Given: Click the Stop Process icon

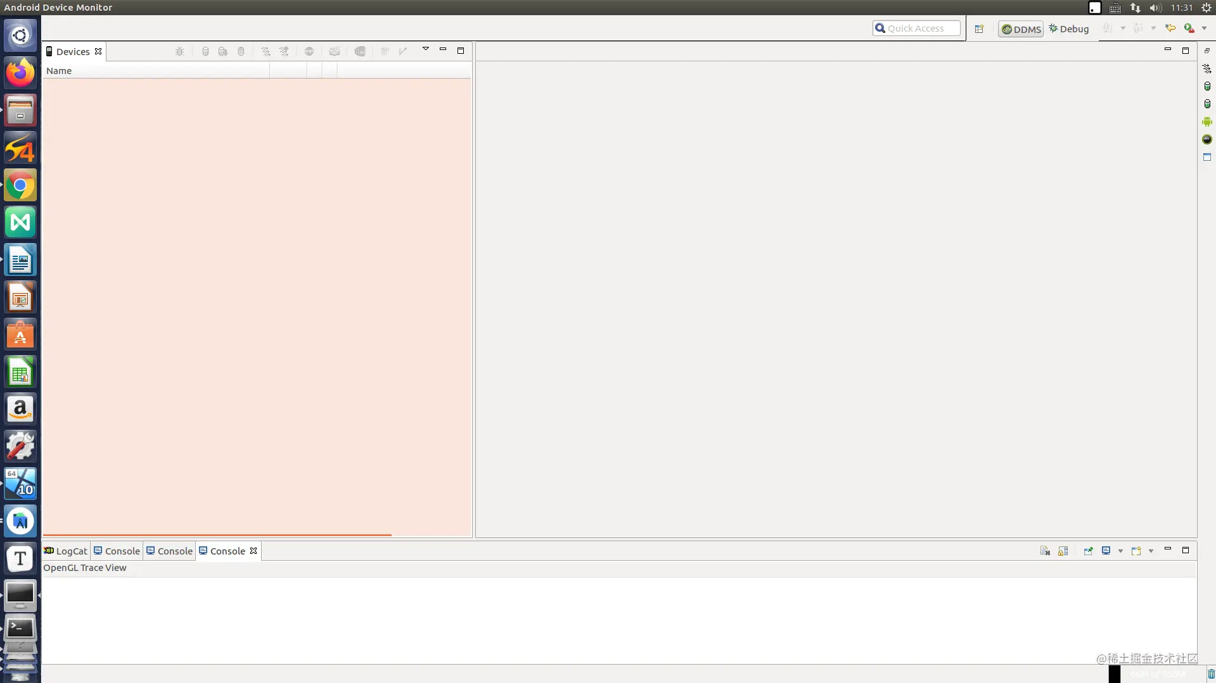Looking at the screenshot, I should (x=309, y=51).
